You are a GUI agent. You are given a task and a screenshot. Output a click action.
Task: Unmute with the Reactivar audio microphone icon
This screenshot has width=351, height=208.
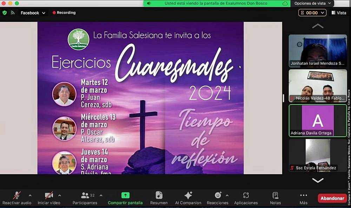pos(16,195)
